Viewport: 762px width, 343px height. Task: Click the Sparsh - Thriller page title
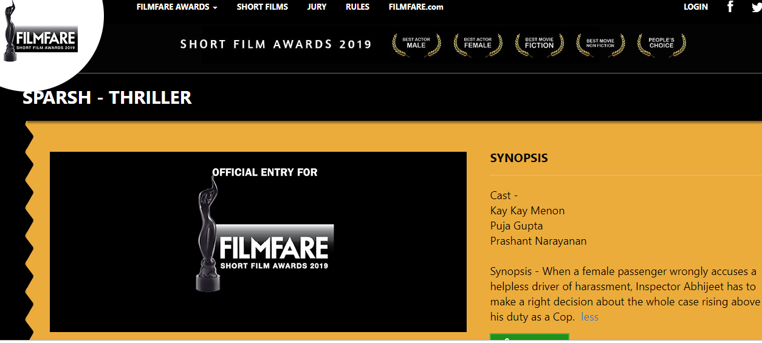pos(107,98)
